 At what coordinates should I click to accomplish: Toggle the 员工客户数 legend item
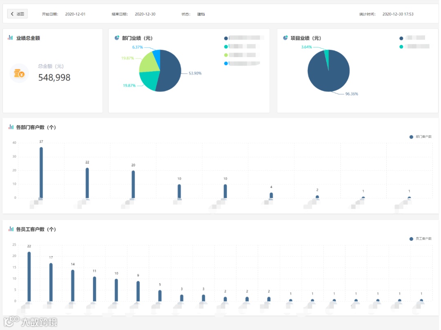(x=420, y=238)
